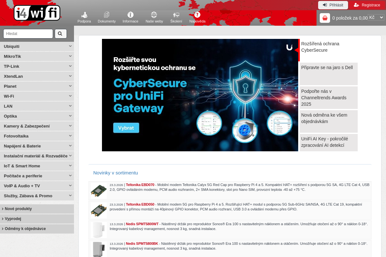The image size is (386, 257).
Task: Click the Informace info icon
Action: (130, 15)
